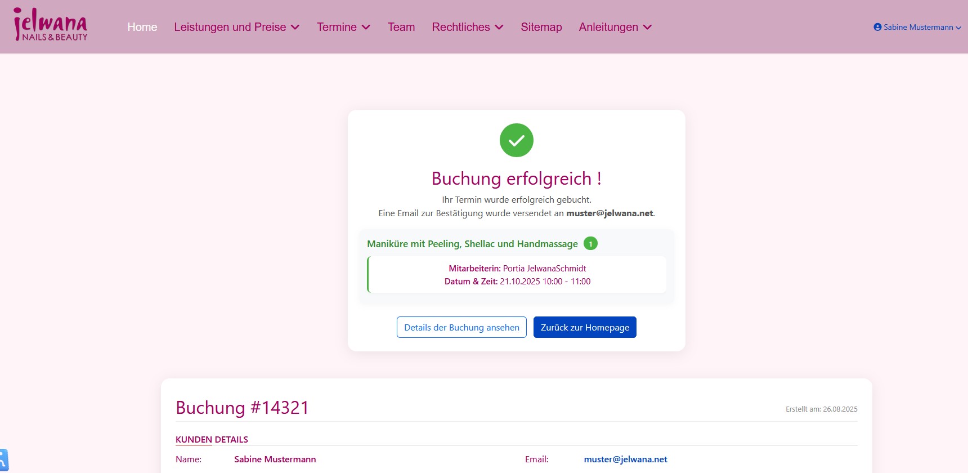Click the Maniküre mit Peeling, Shellac und Handmassage title
This screenshot has width=968, height=473.
472,244
